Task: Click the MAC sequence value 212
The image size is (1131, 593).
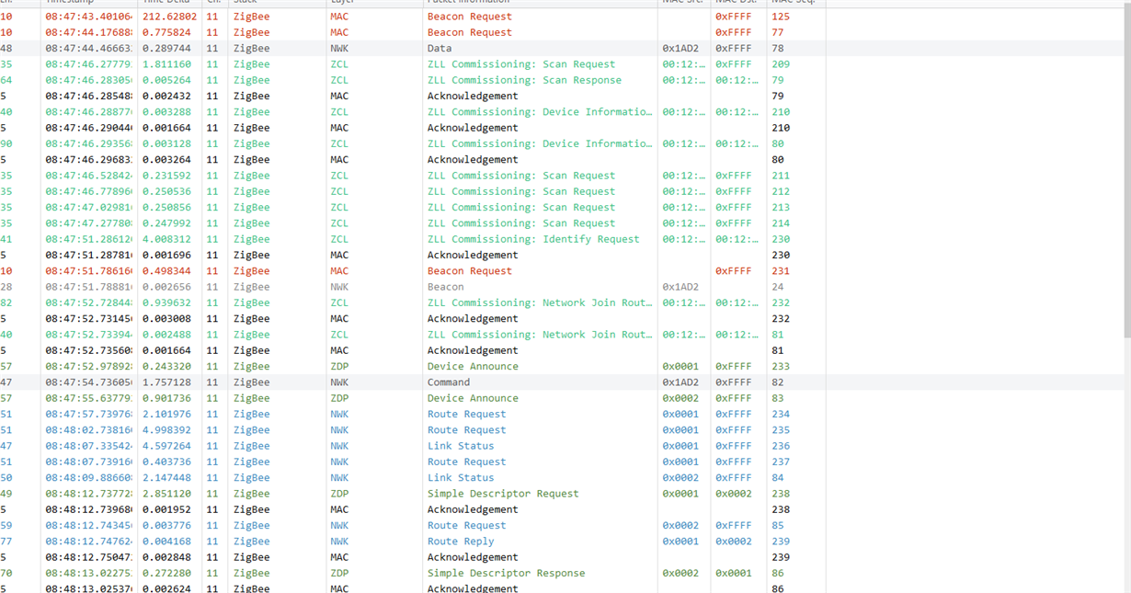Action: pos(781,191)
